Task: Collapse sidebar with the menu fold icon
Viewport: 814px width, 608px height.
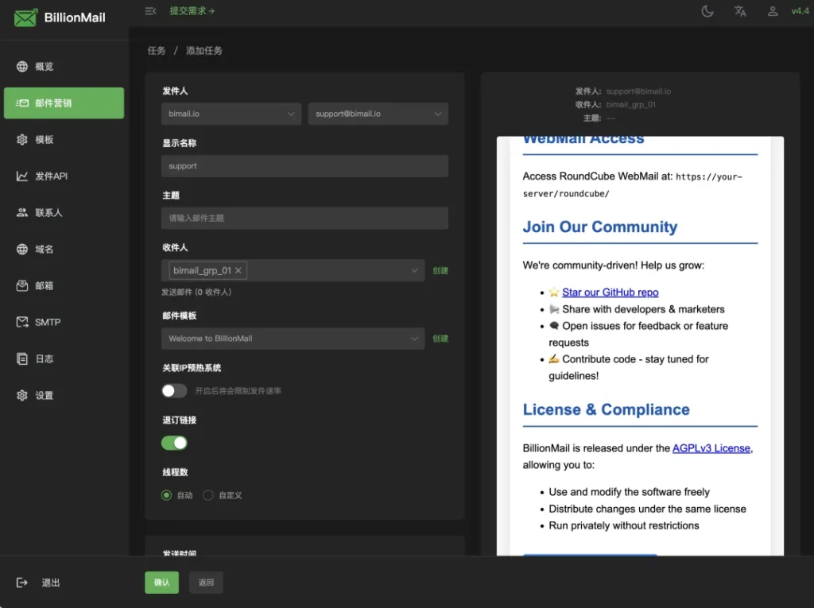Action: 150,11
